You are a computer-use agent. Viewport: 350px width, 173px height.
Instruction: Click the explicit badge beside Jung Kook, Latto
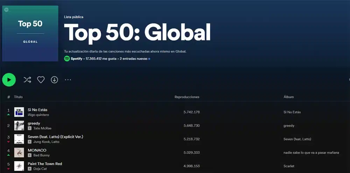pyautogui.click(x=30, y=142)
